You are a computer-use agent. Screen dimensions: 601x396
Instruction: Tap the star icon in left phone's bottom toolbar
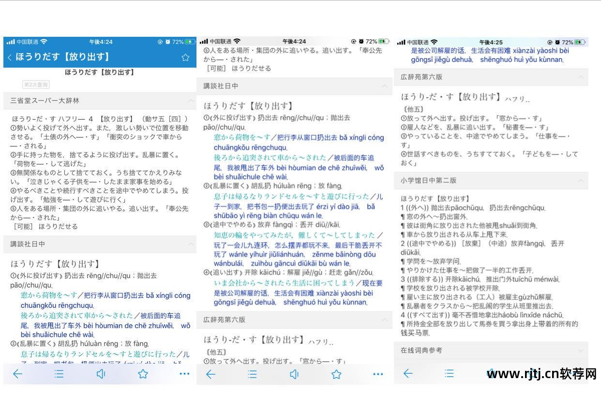(143, 373)
